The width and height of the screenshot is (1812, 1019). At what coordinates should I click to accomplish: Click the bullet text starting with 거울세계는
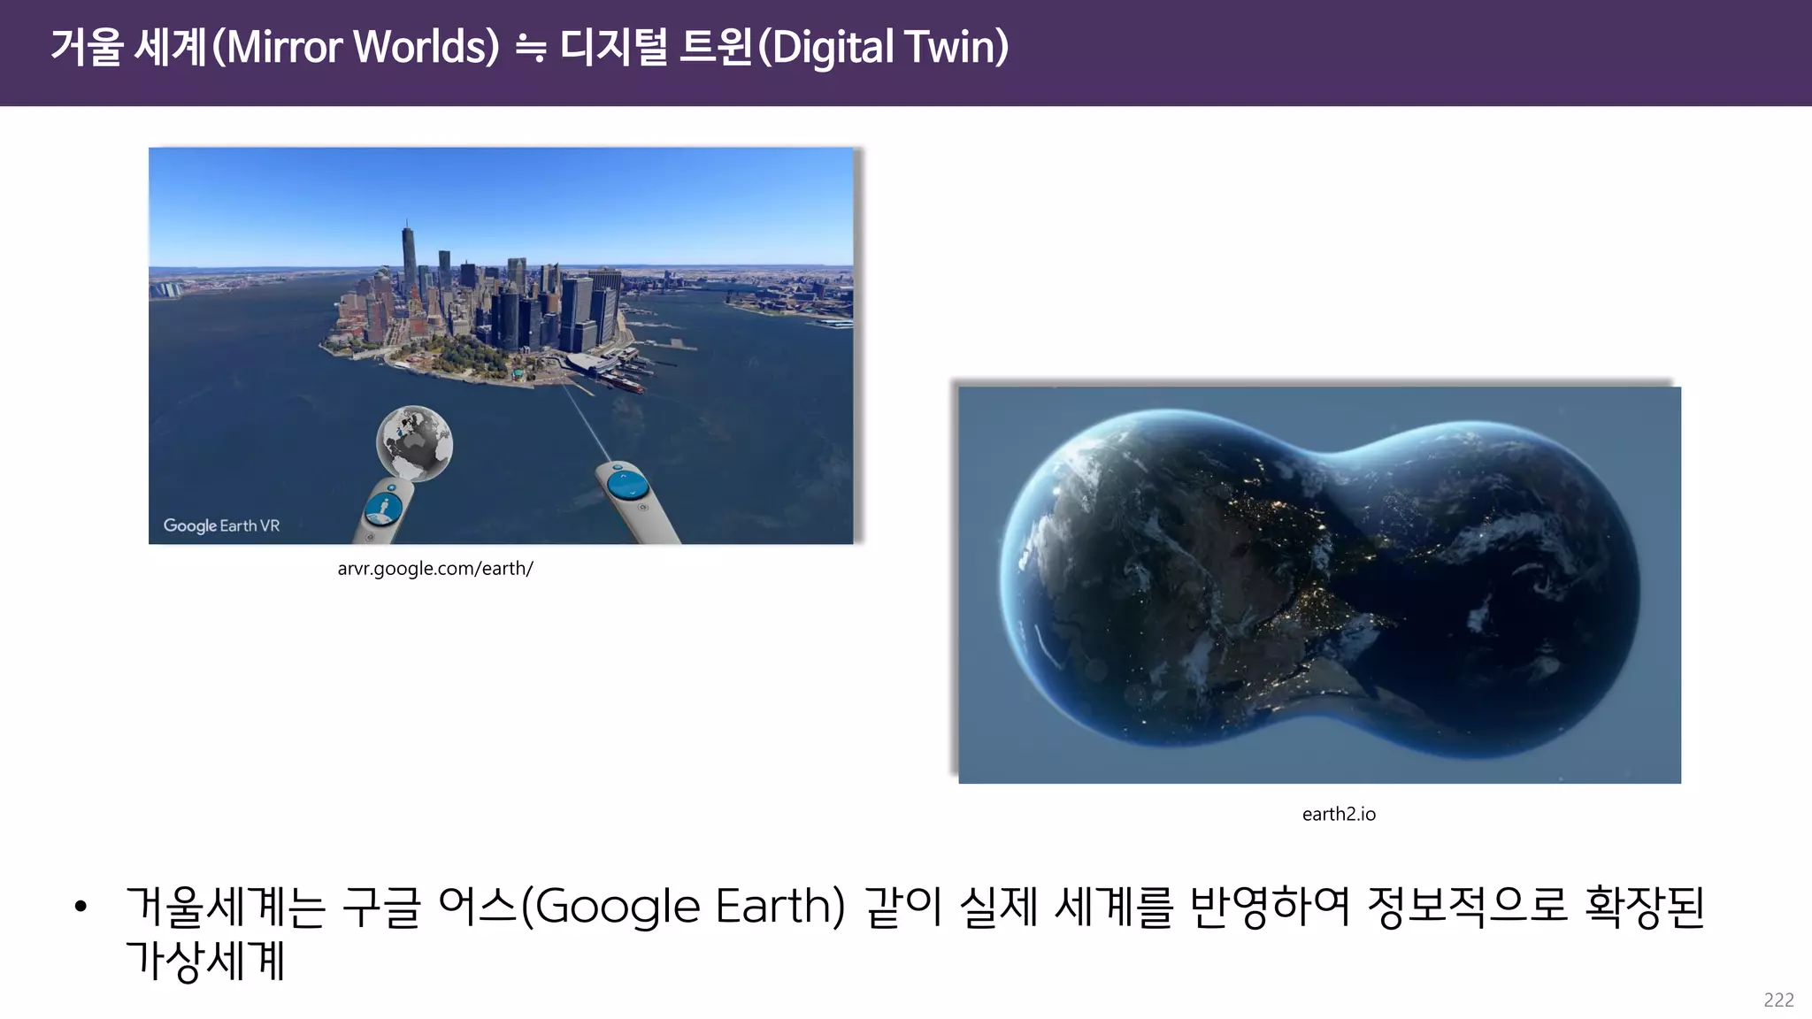point(915,933)
